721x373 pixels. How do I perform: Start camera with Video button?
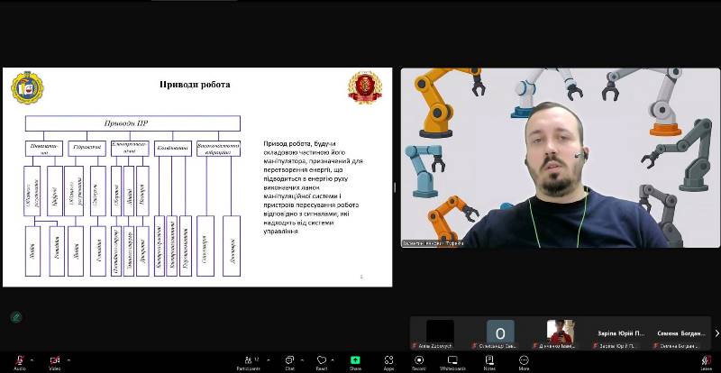click(55, 362)
